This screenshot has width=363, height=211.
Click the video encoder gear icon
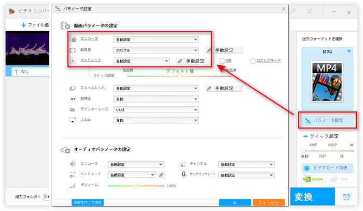point(74,39)
